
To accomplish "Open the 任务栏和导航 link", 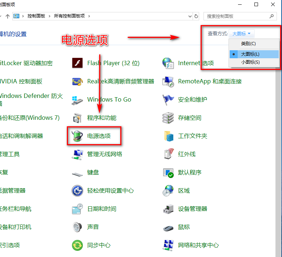I will [16, 209].
